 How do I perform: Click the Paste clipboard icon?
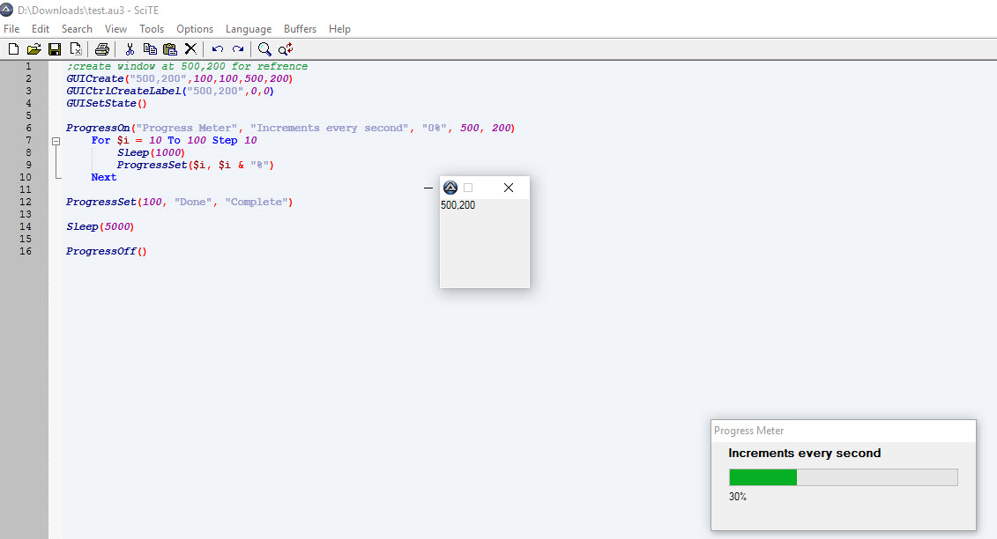point(170,49)
